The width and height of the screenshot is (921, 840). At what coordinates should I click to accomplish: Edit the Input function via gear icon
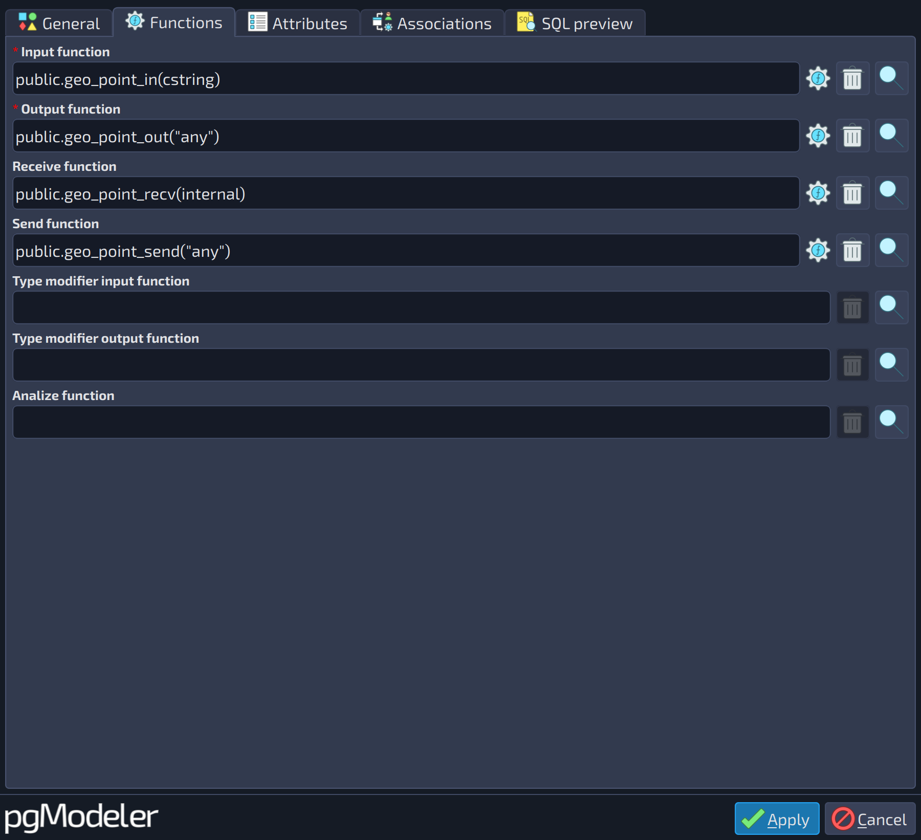[x=818, y=79]
